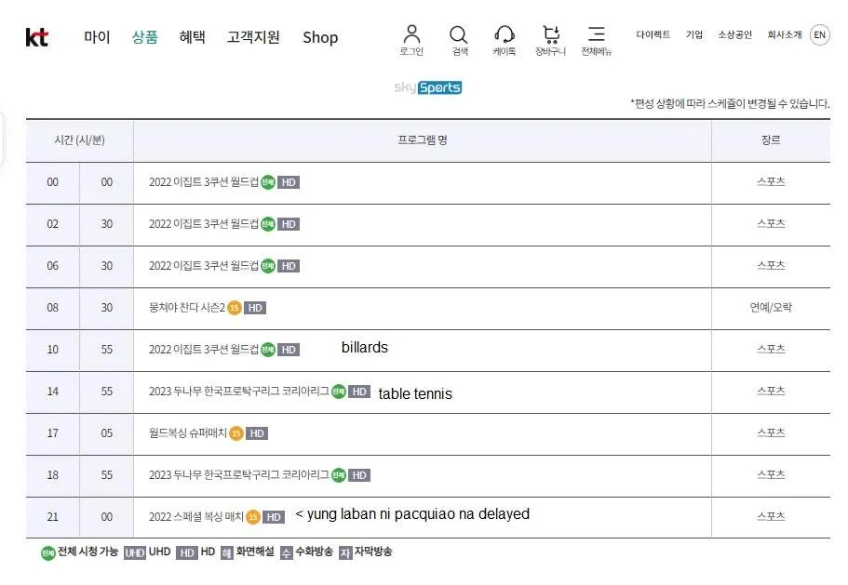The image size is (848, 585).
Task: Click the 스포츠 genre link in 14:55 row
Action: 771,391
